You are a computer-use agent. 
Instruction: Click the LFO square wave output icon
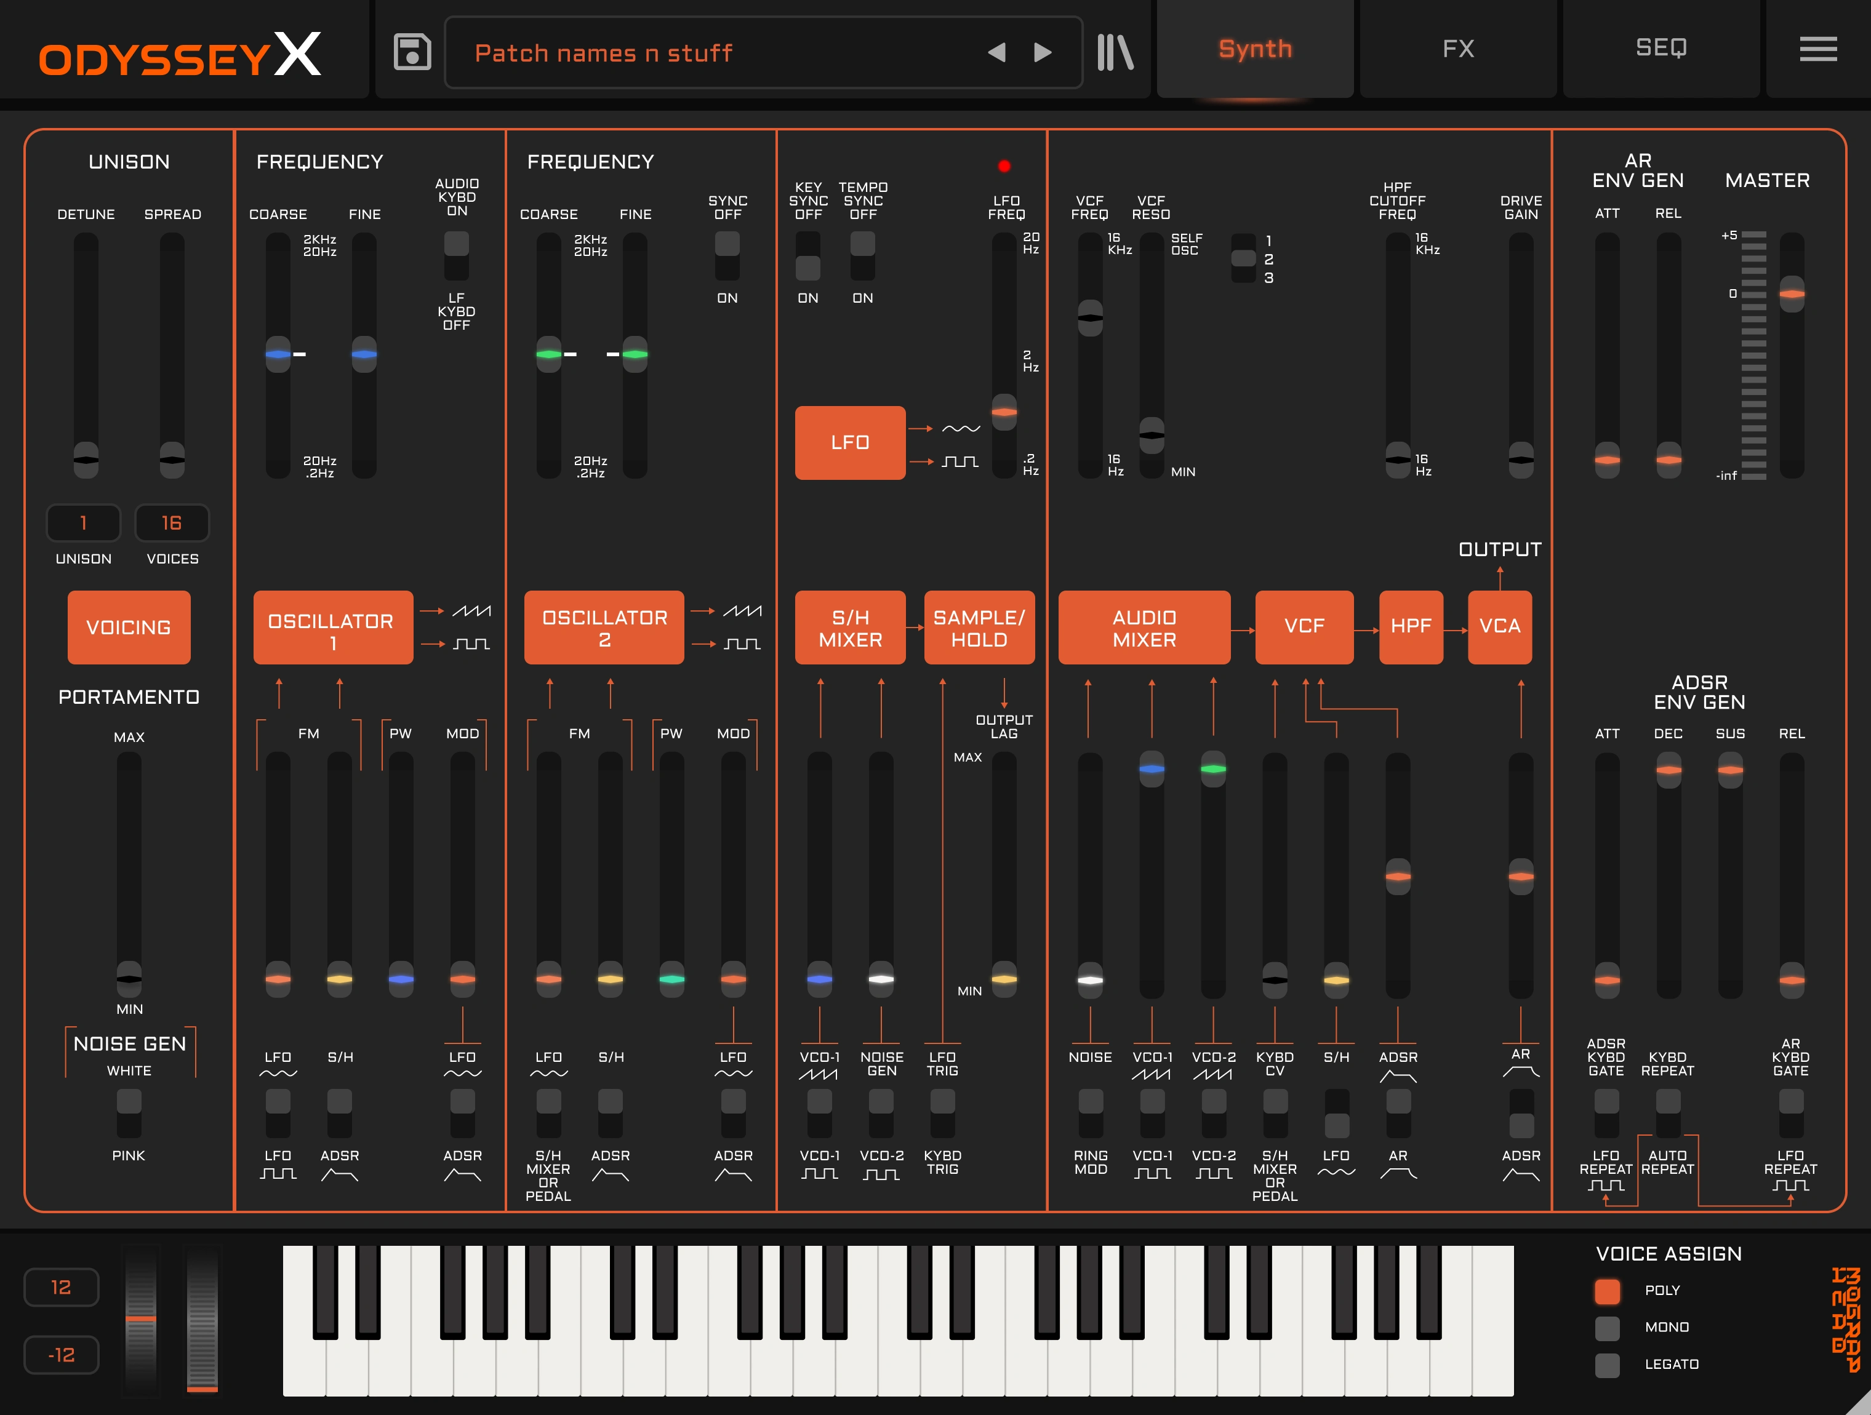(x=961, y=461)
